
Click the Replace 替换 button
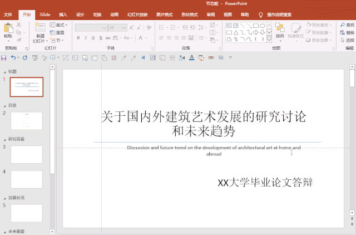point(347,32)
